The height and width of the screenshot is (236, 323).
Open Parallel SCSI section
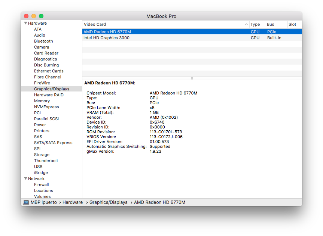click(46, 119)
